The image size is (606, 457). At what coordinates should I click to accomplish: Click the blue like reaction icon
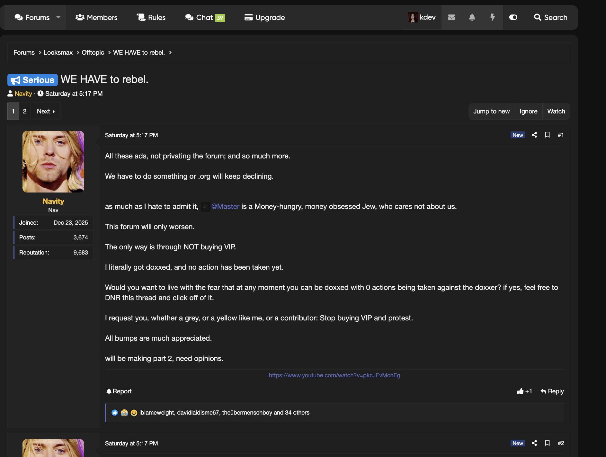tap(115, 413)
